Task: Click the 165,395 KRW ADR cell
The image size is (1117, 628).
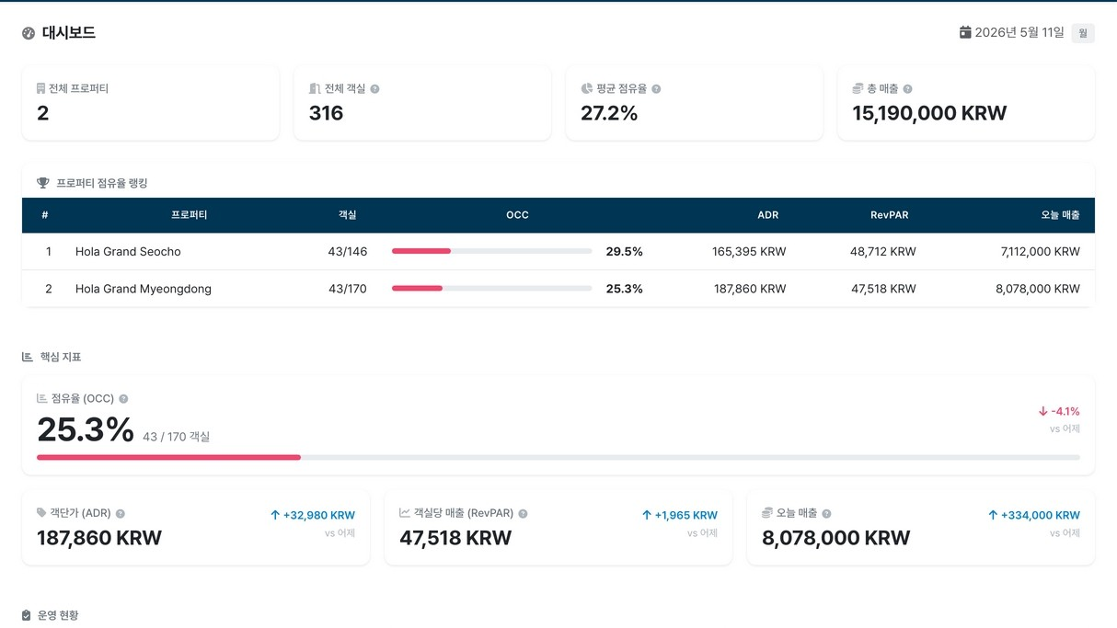Action: (749, 251)
